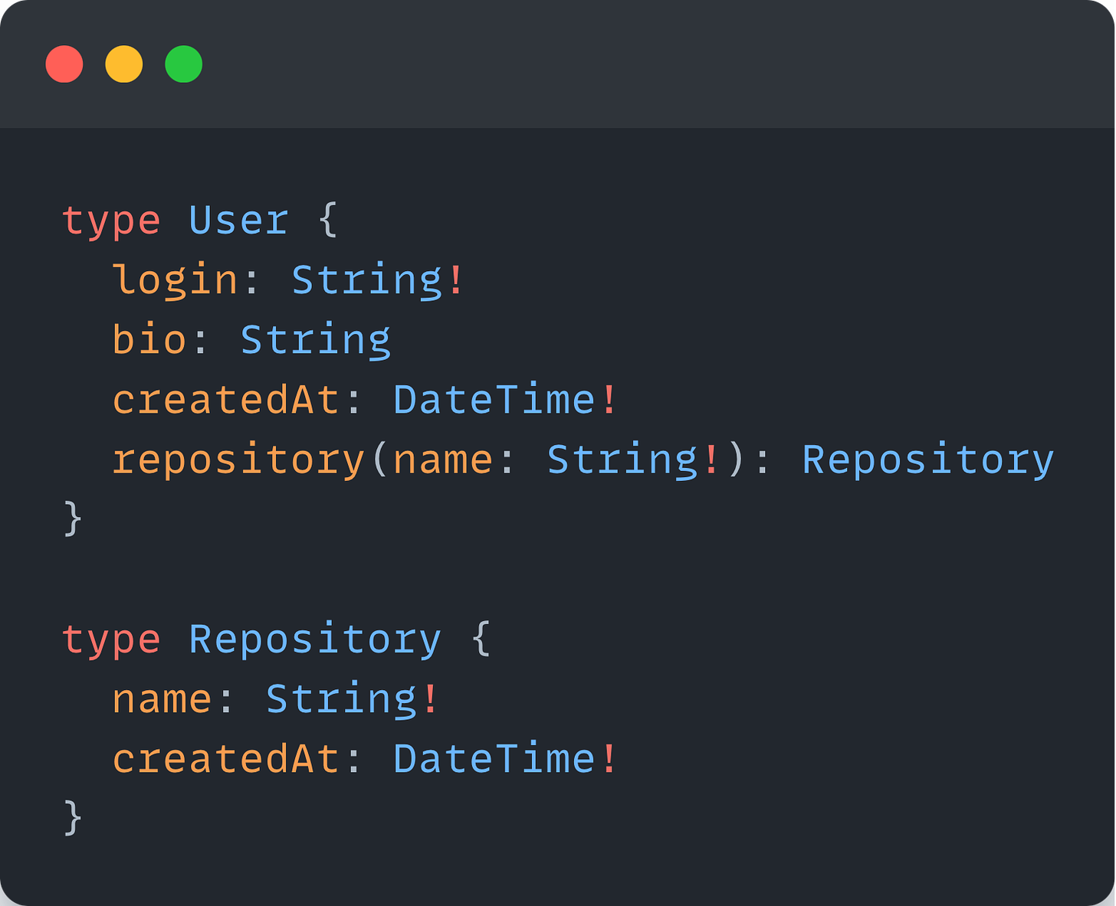Click the opening brace after User
Screen dimensions: 1116x906
point(328,221)
